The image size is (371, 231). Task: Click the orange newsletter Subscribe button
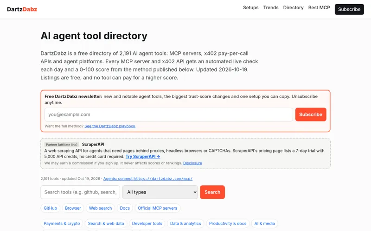[x=311, y=114]
